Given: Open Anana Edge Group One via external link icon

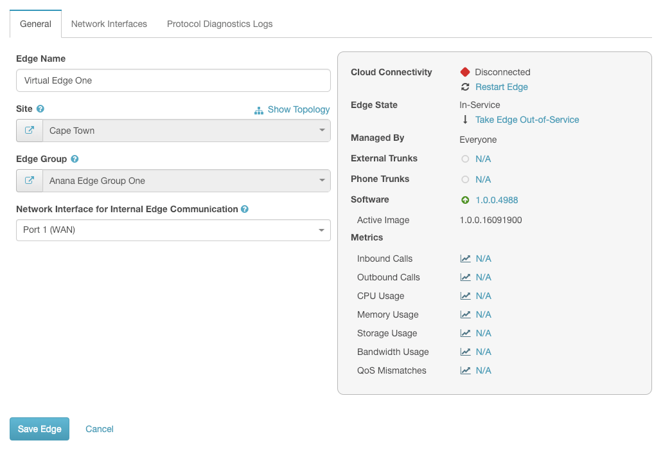Looking at the screenshot, I should pos(30,181).
